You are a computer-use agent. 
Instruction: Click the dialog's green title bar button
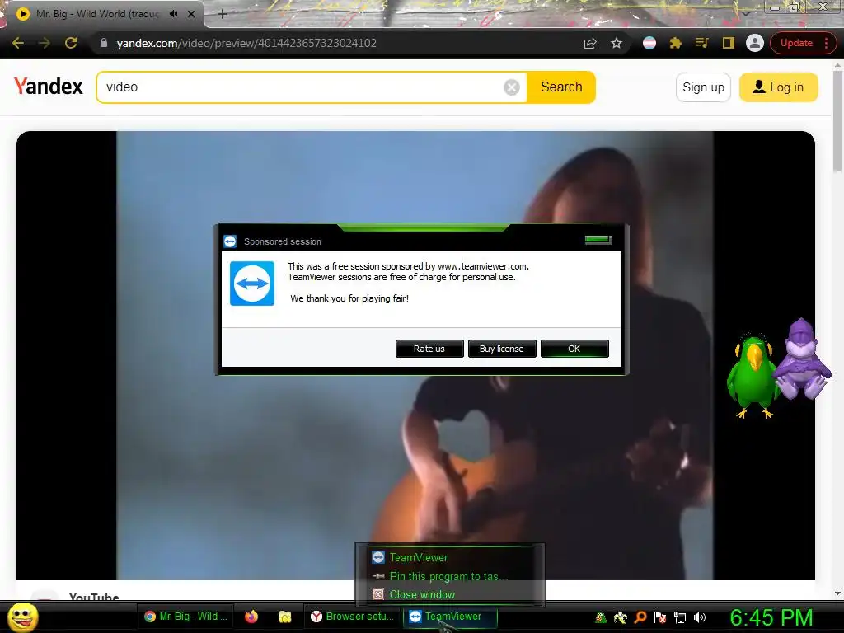pos(598,240)
